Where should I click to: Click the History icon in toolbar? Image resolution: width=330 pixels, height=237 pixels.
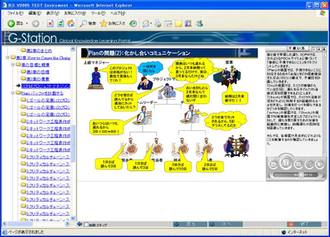[133, 24]
